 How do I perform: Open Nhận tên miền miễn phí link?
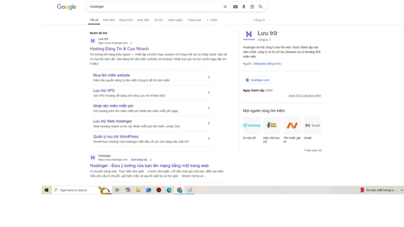point(113,106)
